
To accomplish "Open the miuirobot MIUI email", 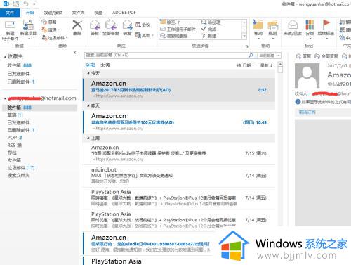I will click(x=179, y=176).
